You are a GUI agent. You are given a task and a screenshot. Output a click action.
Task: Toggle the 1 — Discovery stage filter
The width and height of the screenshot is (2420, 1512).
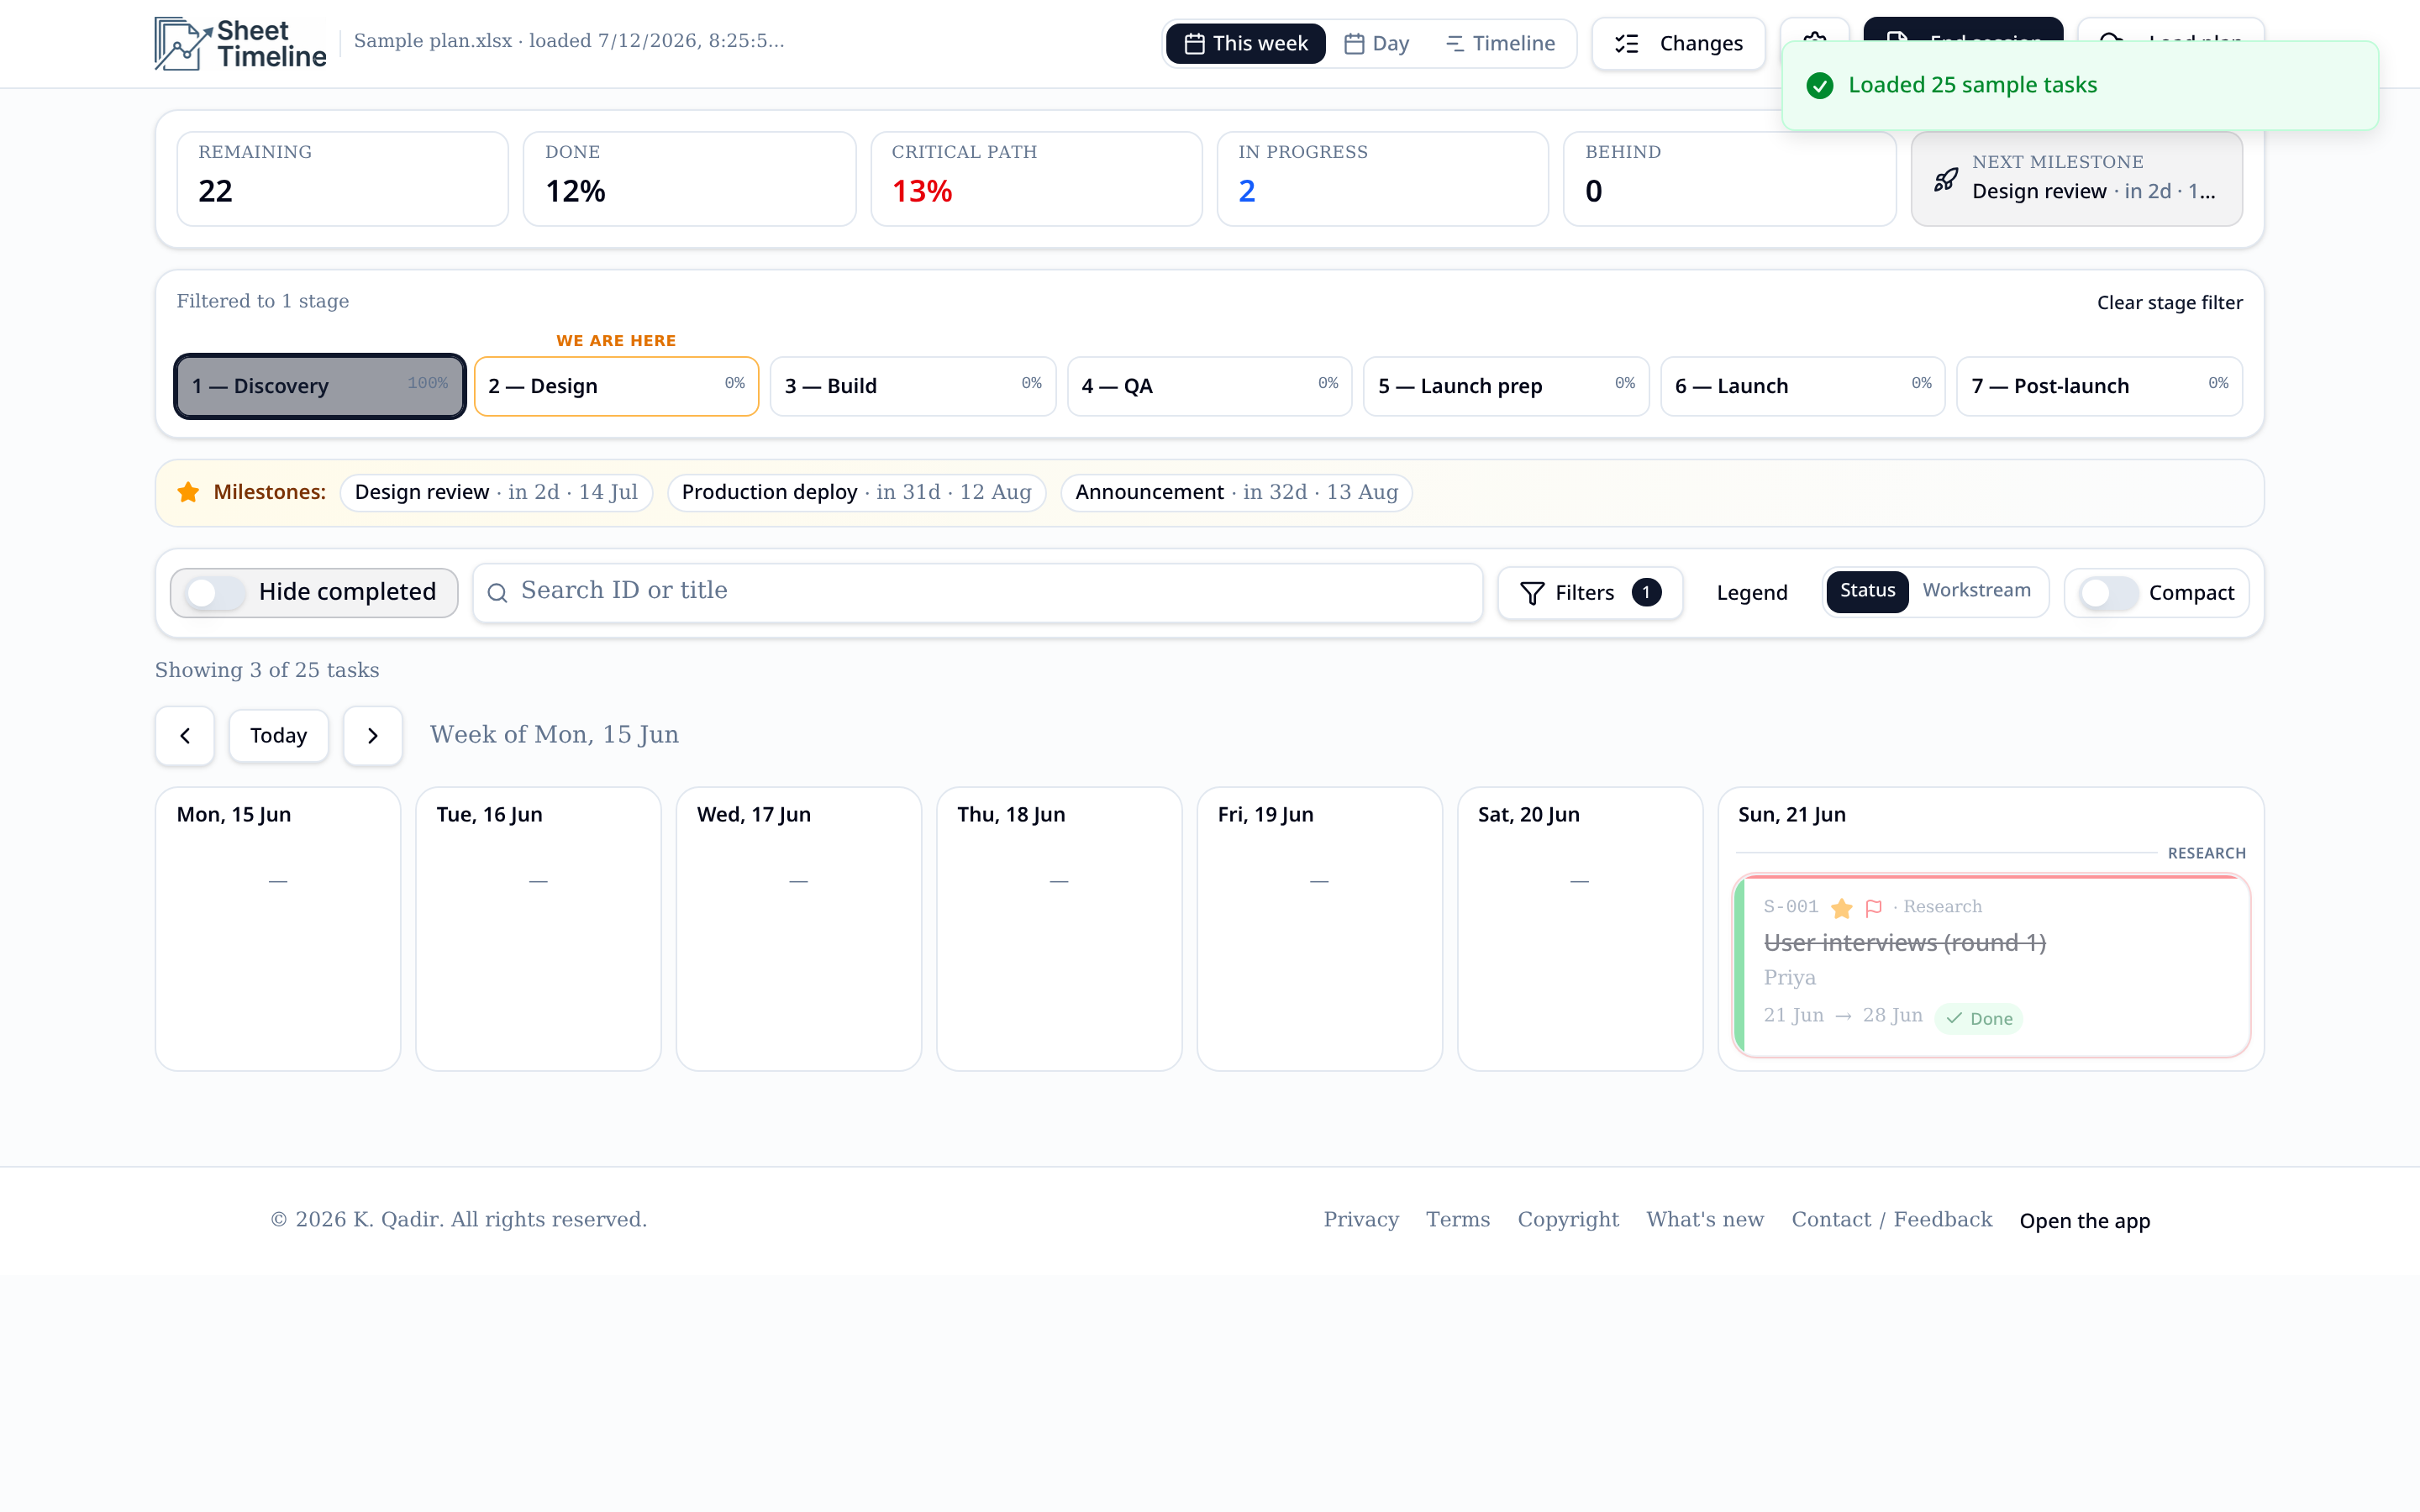(x=320, y=386)
